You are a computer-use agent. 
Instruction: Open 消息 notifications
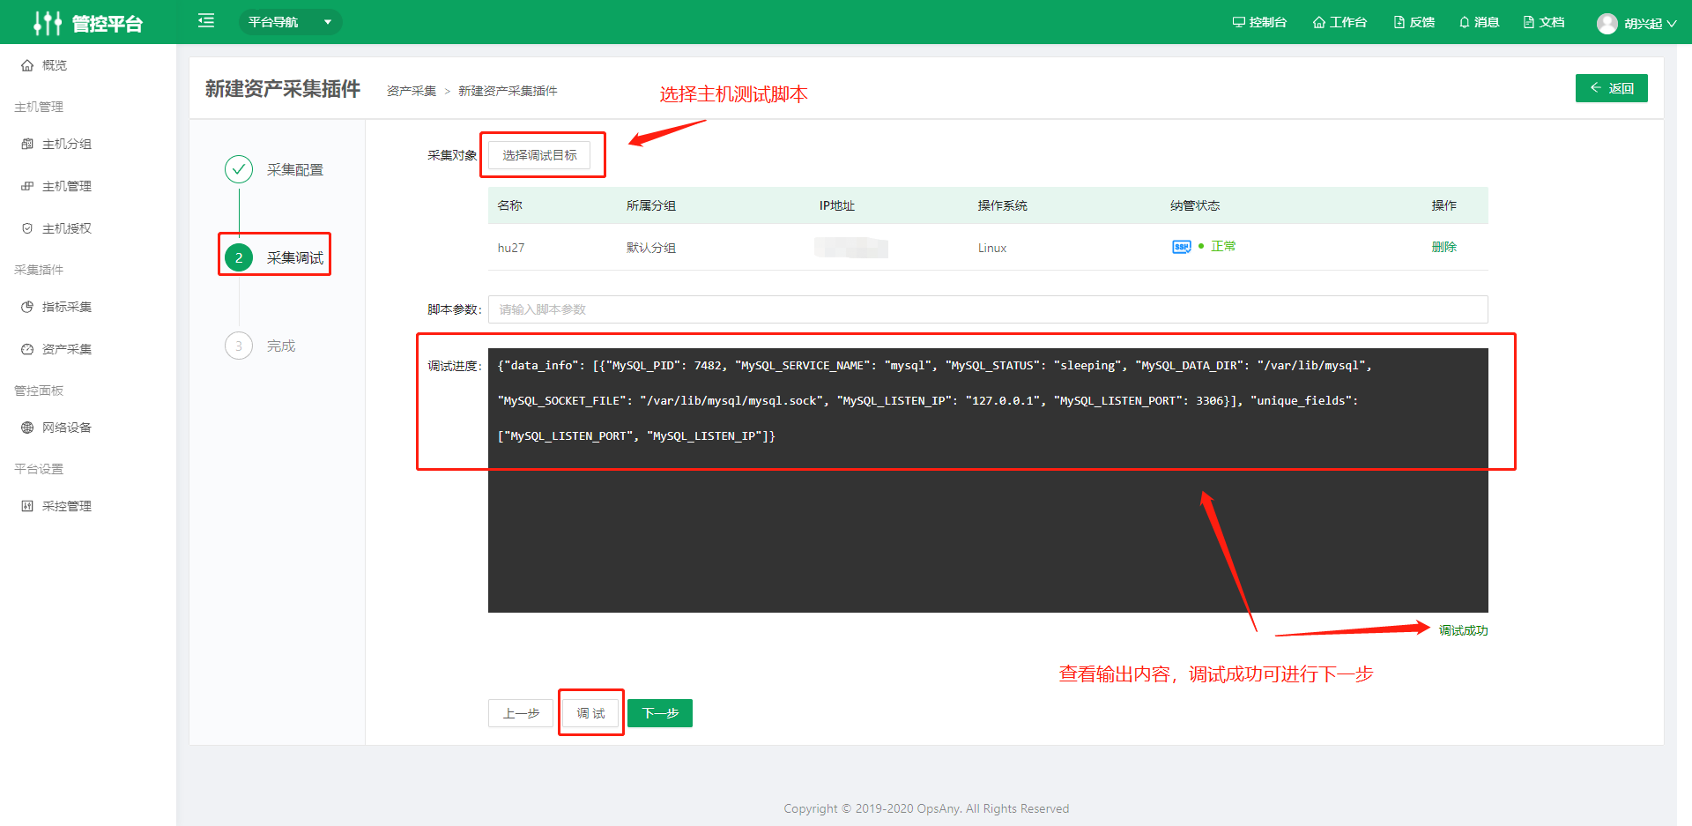(x=1479, y=22)
